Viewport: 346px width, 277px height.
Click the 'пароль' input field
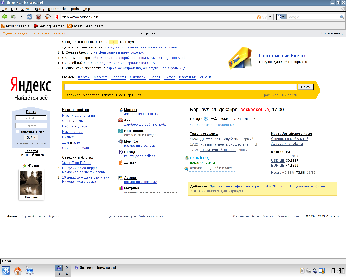coord(31,125)
